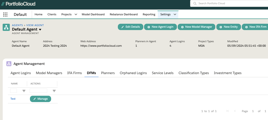The height and width of the screenshot is (120, 268).
Task: Open the Reporting nav item
Action: (149, 15)
